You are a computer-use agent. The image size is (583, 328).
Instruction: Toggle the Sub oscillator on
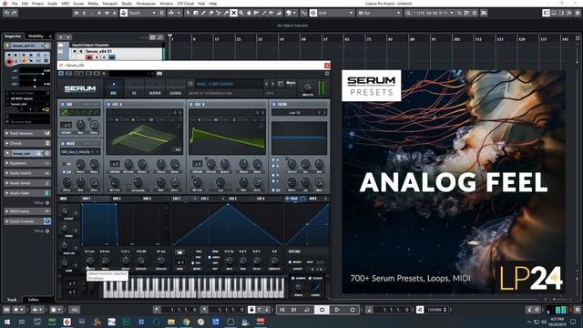click(x=63, y=105)
